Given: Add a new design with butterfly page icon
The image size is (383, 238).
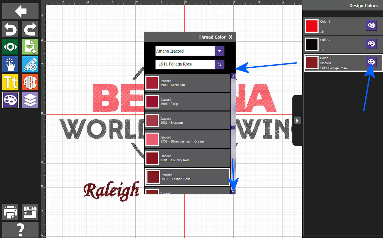Looking at the screenshot, I should [x=30, y=47].
